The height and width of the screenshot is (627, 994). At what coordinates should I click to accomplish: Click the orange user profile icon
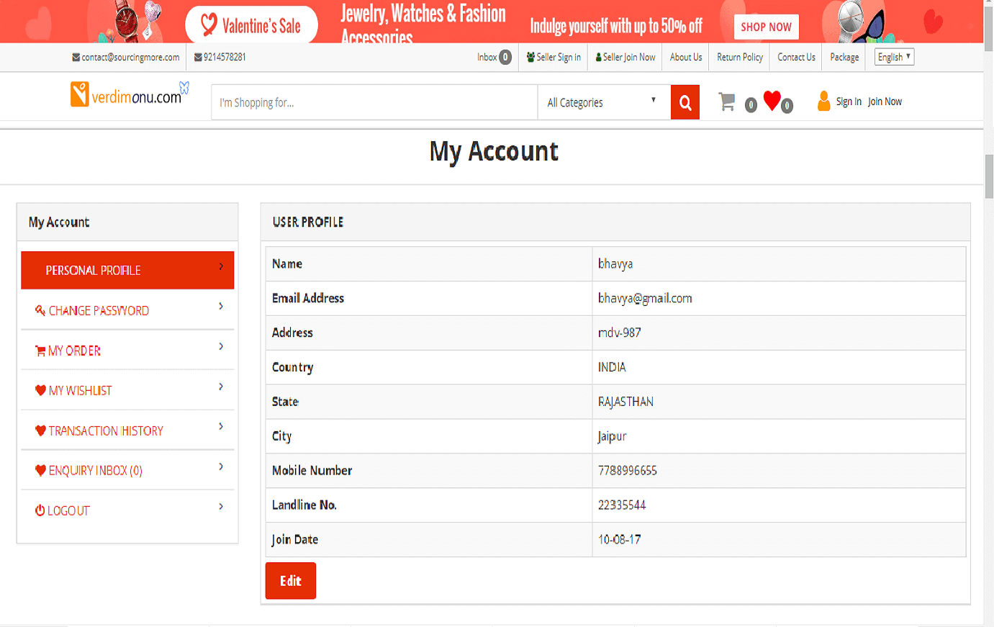[823, 102]
